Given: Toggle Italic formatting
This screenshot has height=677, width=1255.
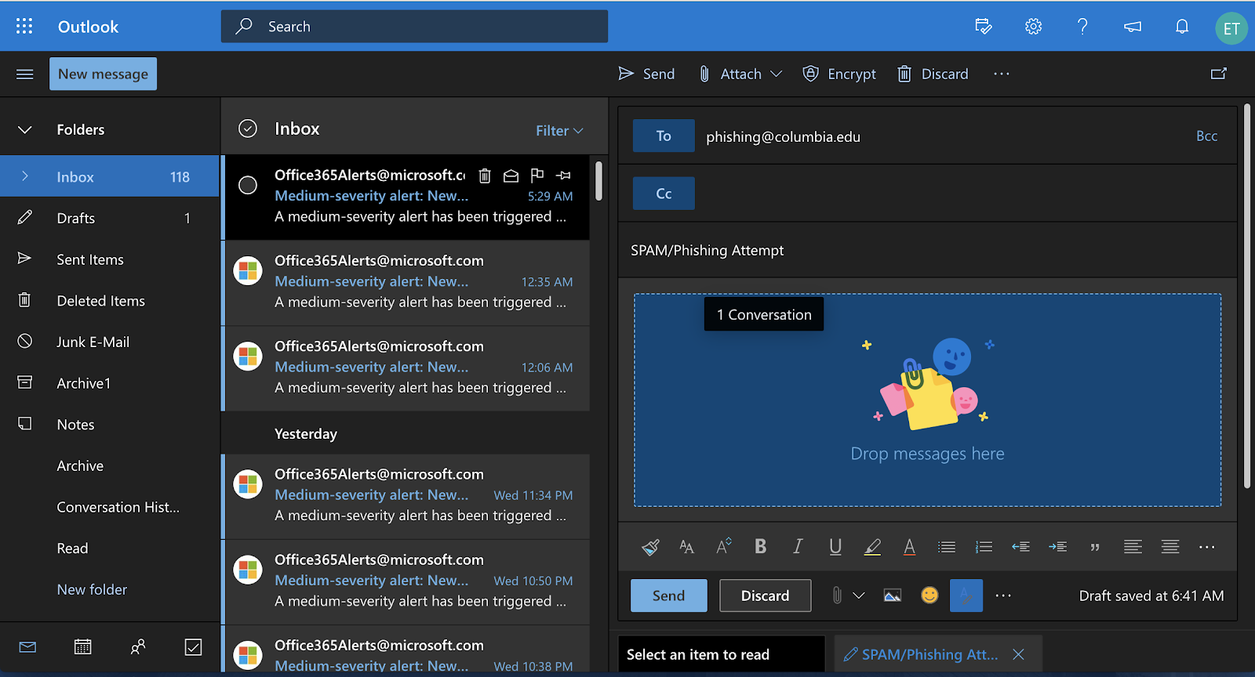Looking at the screenshot, I should 798,547.
